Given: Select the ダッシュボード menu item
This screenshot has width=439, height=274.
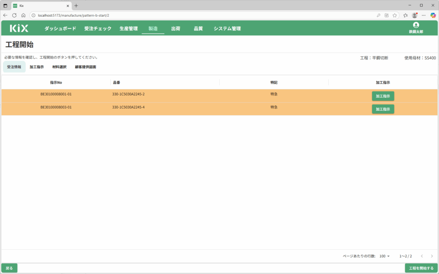Looking at the screenshot, I should [60, 29].
